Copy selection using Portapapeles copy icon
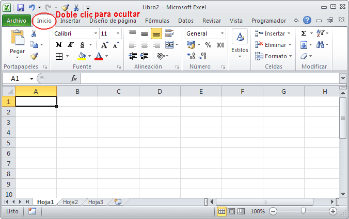Screen dimensions: 349x219 click(x=34, y=45)
